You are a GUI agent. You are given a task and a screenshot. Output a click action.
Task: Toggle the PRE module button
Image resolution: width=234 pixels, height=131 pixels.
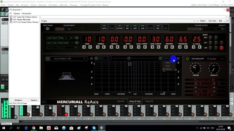127,28
